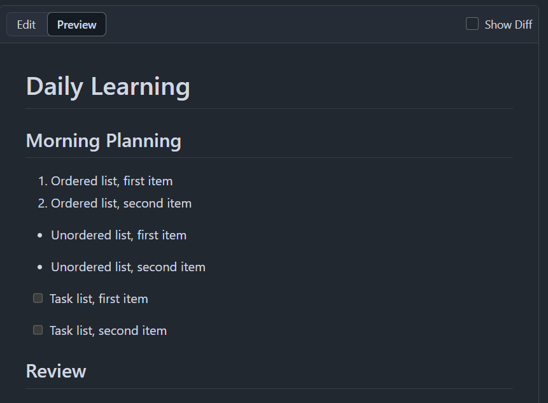Click the Daily Learning heading
548x403 pixels.
(108, 87)
